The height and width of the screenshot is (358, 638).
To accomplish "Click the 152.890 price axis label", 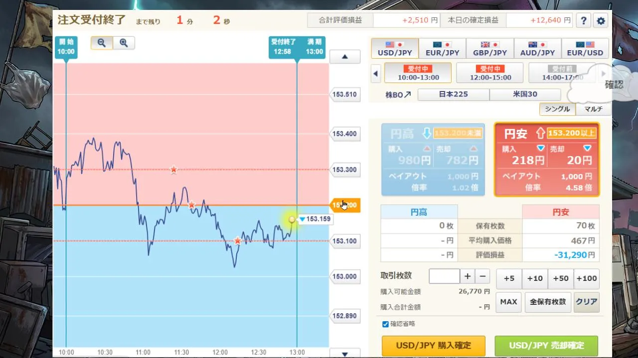I will [344, 316].
